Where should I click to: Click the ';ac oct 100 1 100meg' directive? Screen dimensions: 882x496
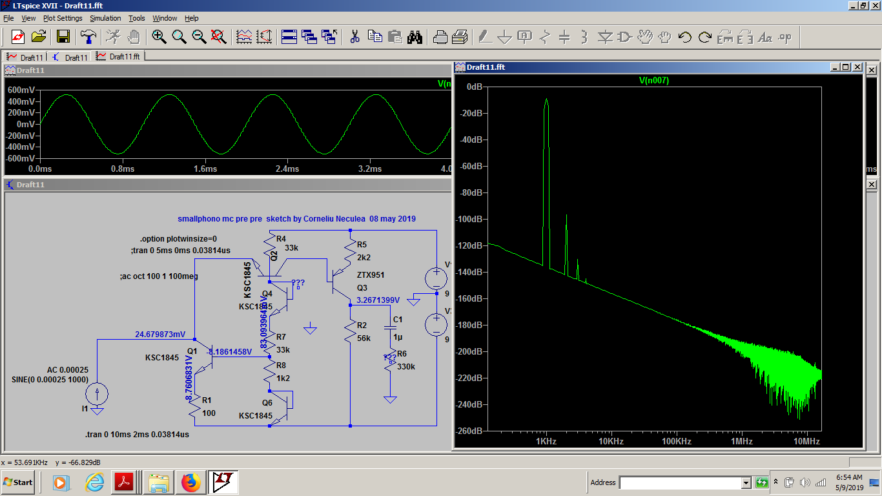[159, 276]
